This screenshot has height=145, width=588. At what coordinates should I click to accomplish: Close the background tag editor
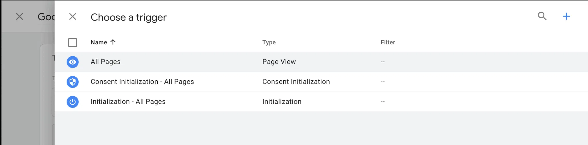[x=20, y=17]
